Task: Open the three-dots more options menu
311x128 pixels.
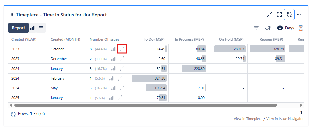Action: tap(299, 15)
